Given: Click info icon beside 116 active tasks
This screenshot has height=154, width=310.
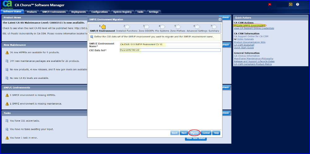Looking at the screenshot, I should pyautogui.click(x=7, y=121).
